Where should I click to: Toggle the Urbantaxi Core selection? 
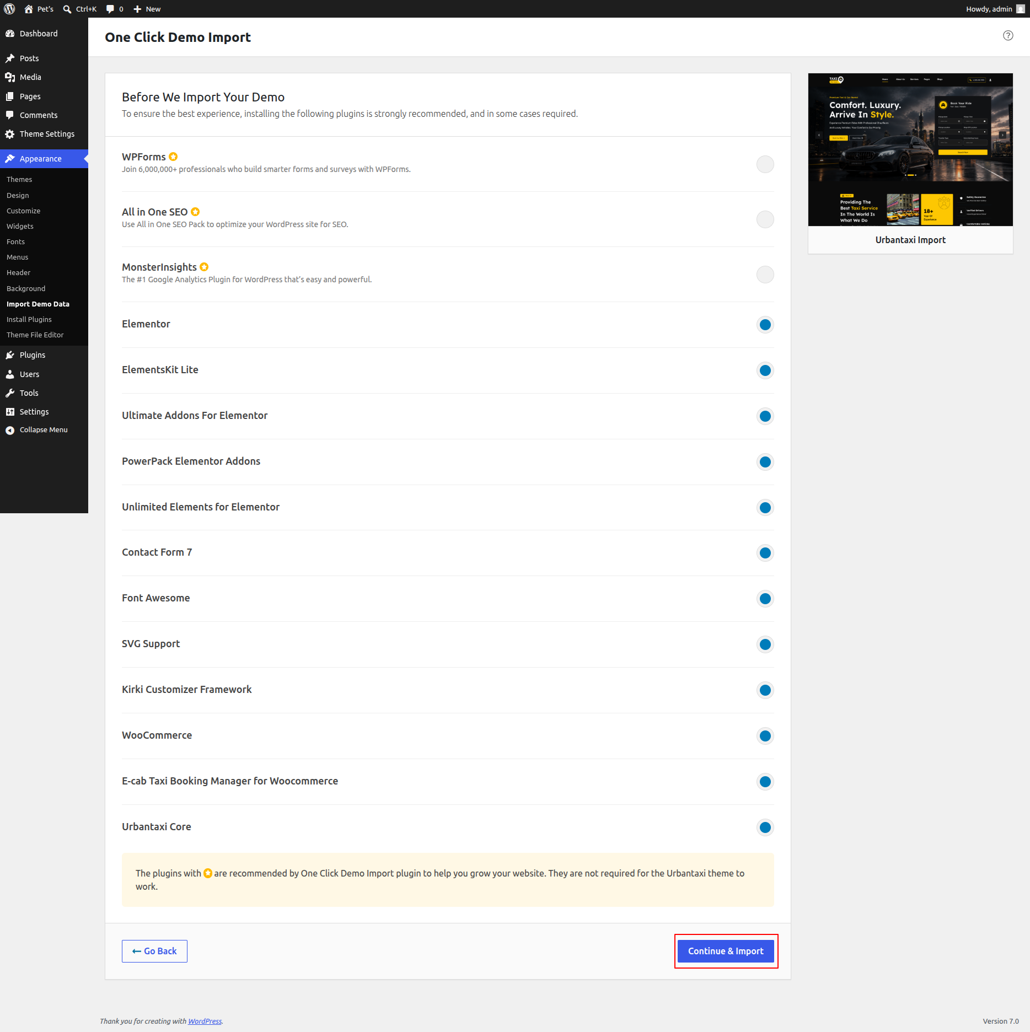tap(765, 827)
